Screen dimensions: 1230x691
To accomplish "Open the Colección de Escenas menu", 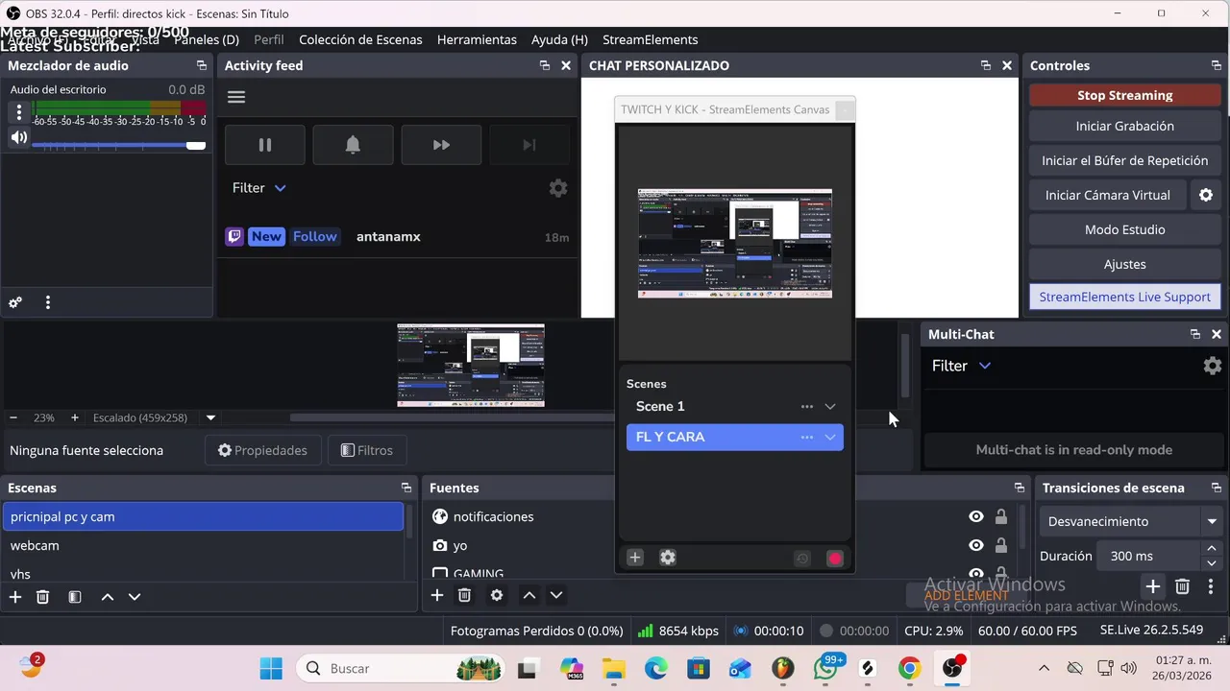I will [x=360, y=39].
